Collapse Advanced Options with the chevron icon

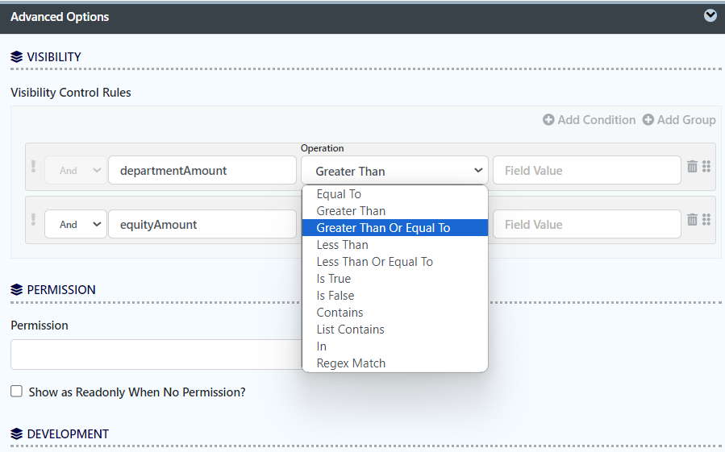click(710, 15)
